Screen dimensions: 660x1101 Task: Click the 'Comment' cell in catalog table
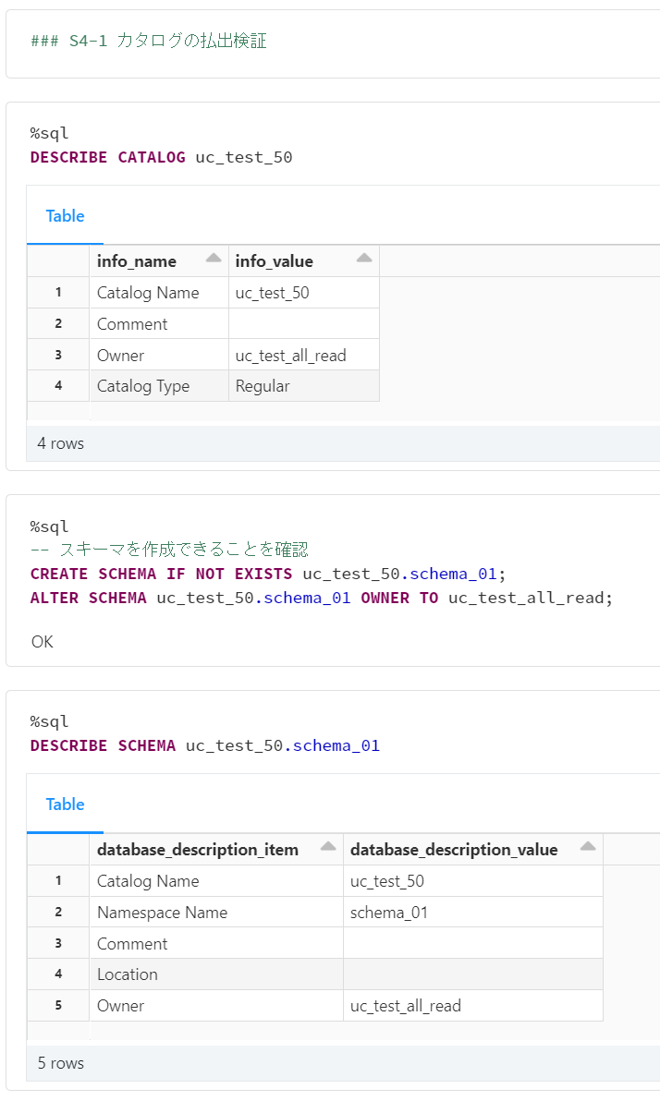159,323
